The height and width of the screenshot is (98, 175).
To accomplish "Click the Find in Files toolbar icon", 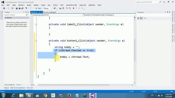I will click(x=54, y=8).
